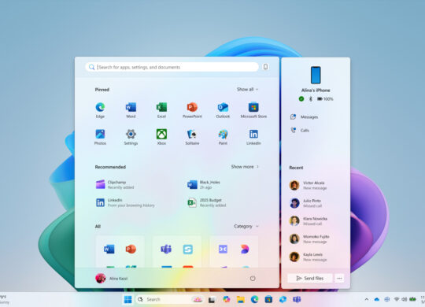
Task: Open Microsoft Store from the taskbar
Action: 268,299
